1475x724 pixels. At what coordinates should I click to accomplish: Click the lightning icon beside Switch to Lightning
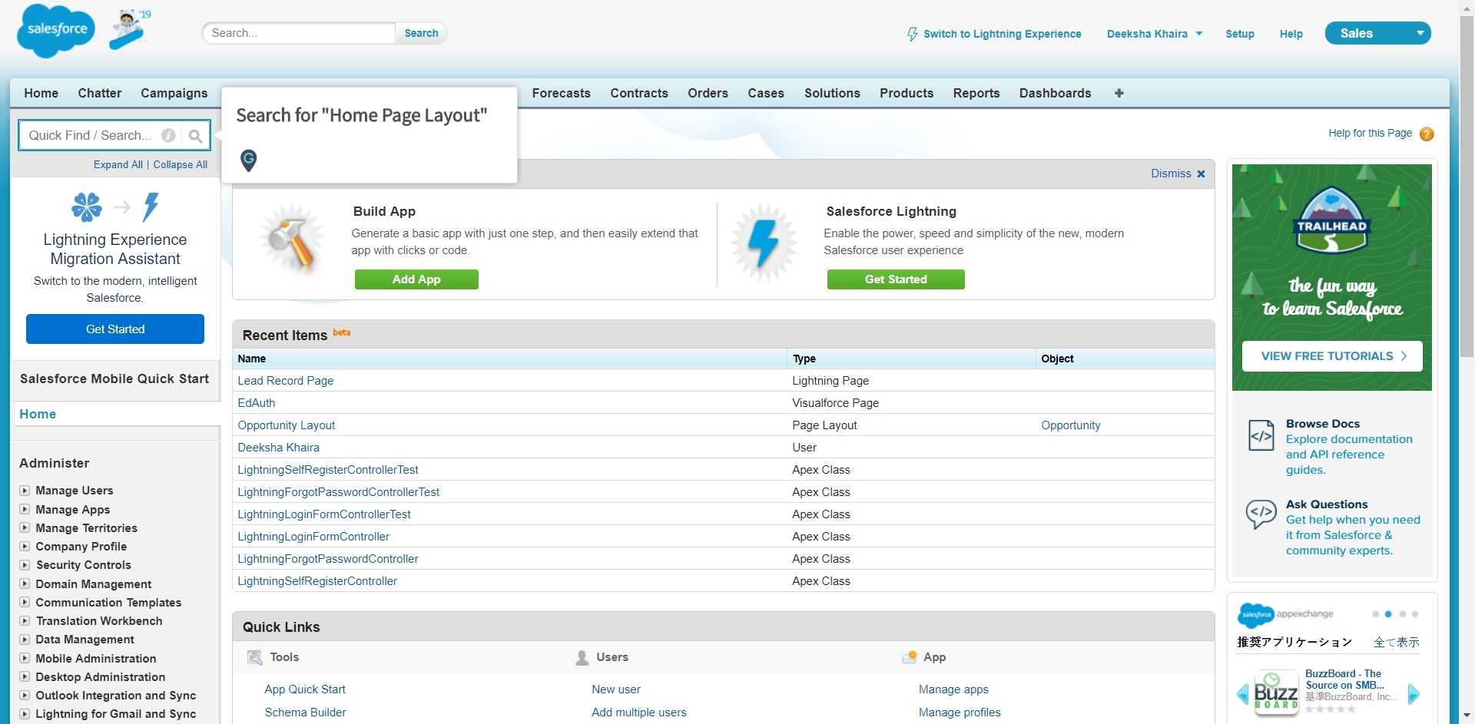click(x=912, y=34)
